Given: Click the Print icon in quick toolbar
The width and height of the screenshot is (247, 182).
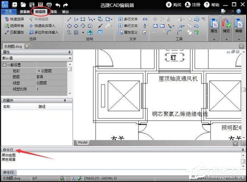Looking at the screenshot, I should [49, 5].
